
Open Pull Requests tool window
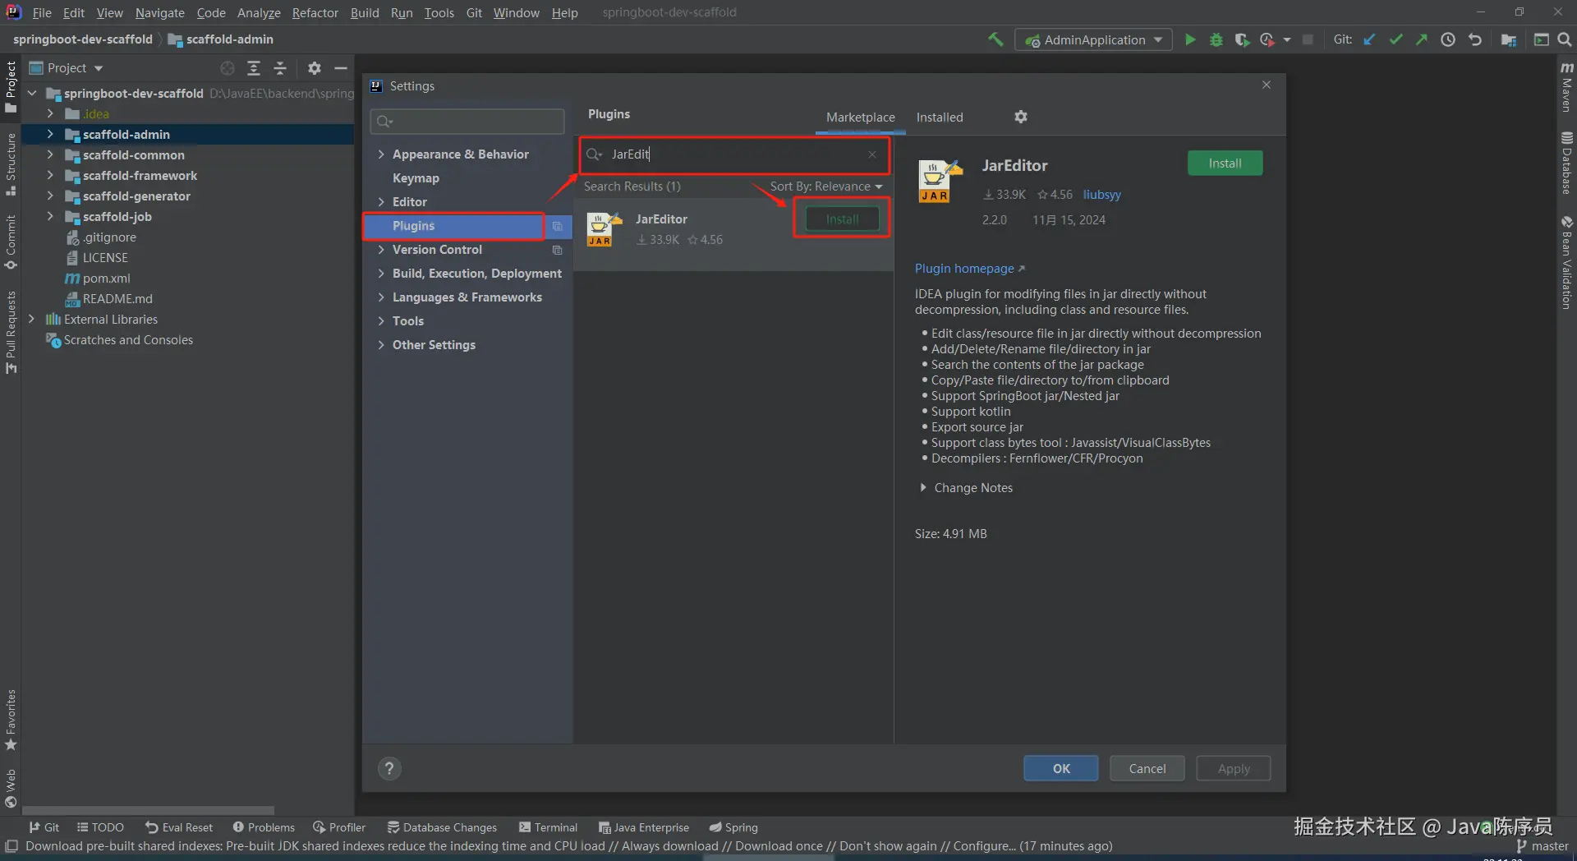point(11,332)
